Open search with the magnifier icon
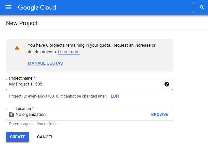 (x=202, y=8)
